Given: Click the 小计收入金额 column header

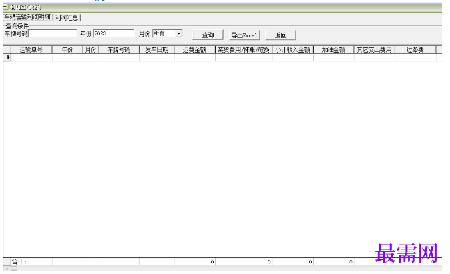Looking at the screenshot, I should click(x=292, y=50).
